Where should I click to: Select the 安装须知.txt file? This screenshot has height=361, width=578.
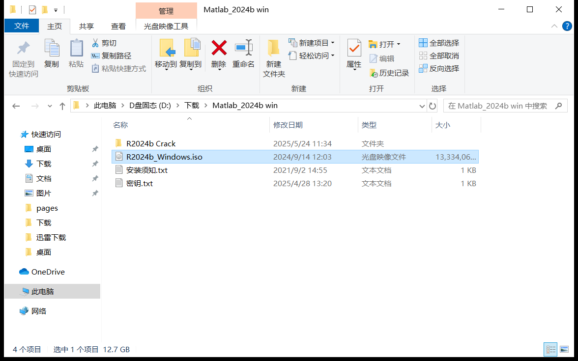tap(295, 170)
